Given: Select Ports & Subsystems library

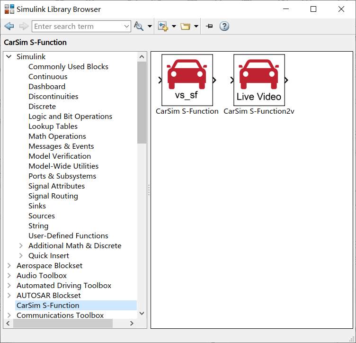Looking at the screenshot, I should [62, 176].
